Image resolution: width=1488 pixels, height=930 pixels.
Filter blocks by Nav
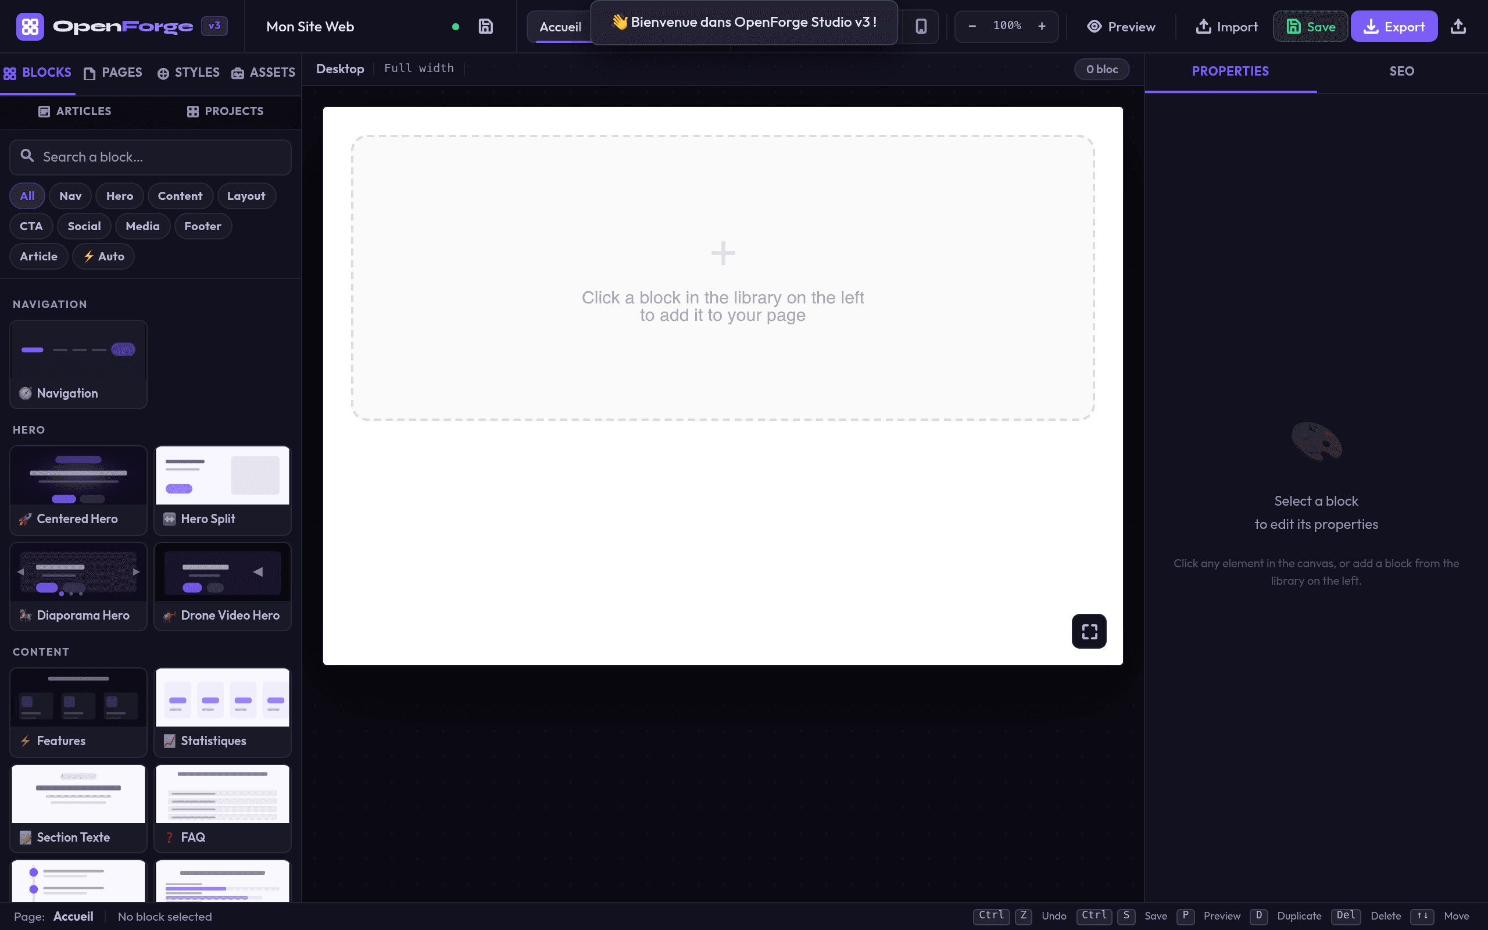point(70,196)
